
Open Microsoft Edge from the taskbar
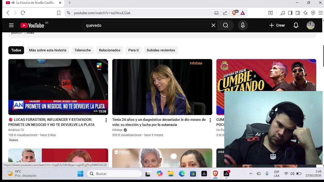182,174
